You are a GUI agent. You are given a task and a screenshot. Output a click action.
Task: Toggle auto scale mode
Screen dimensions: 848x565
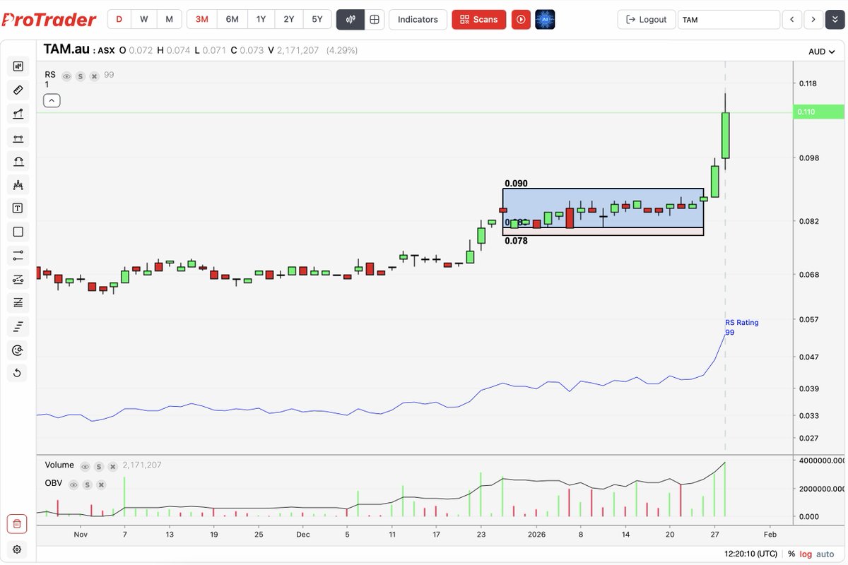(826, 554)
